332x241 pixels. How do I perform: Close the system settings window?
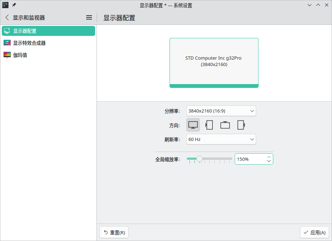327,5
